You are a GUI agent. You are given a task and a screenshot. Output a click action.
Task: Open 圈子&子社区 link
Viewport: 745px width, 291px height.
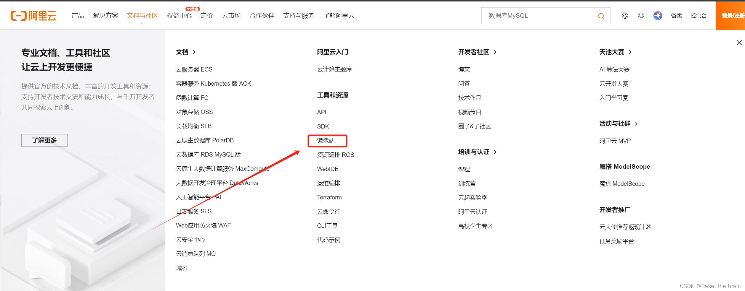[x=475, y=126]
